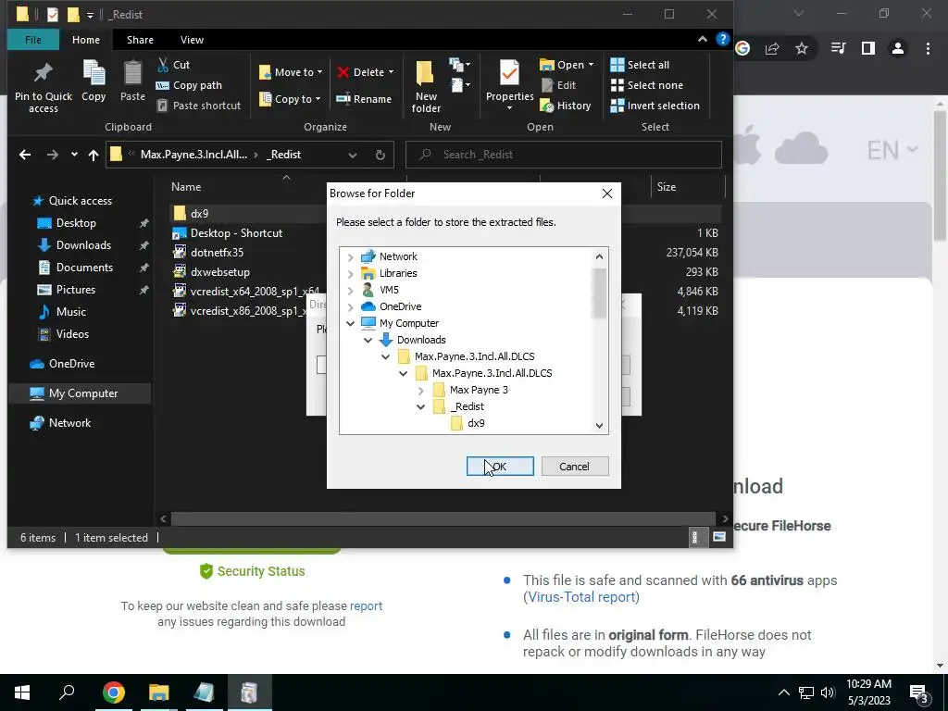This screenshot has height=711, width=948.
Task: Select dx9 folder in dialog tree
Action: [476, 423]
